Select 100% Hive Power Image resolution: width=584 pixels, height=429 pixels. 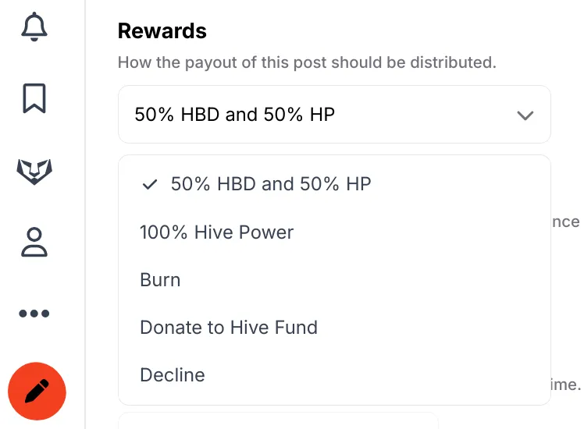coord(334,232)
